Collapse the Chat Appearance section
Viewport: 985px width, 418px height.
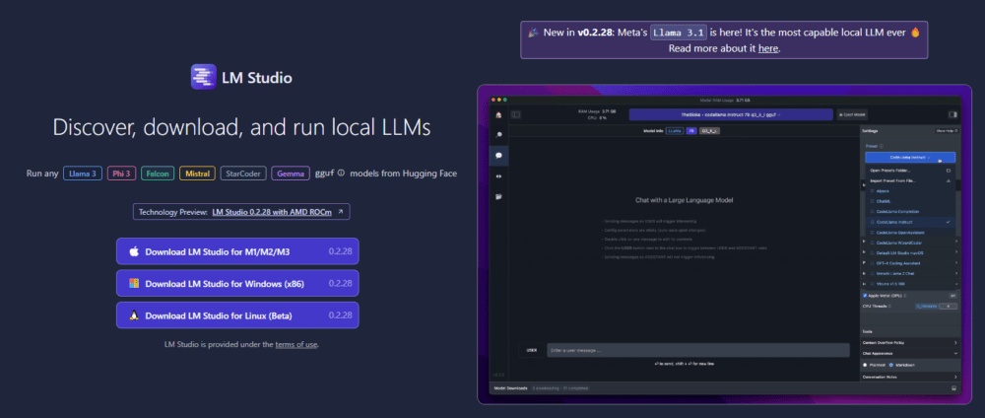910,353
